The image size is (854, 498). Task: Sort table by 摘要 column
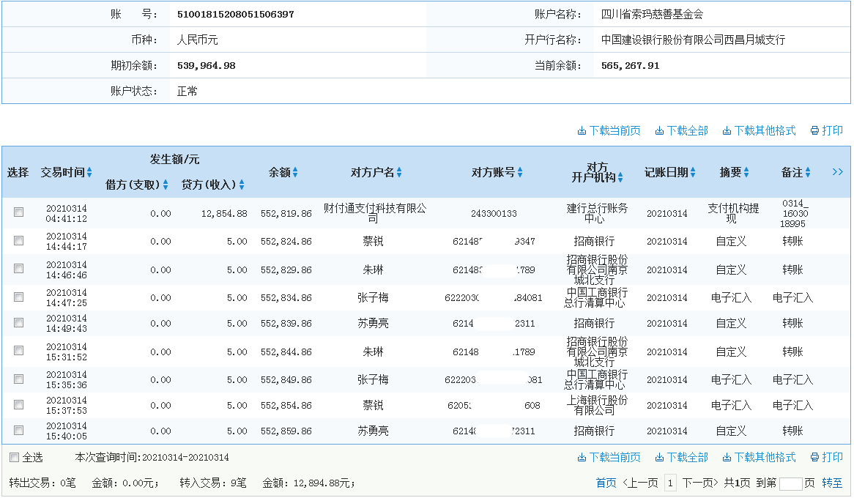[746, 173]
